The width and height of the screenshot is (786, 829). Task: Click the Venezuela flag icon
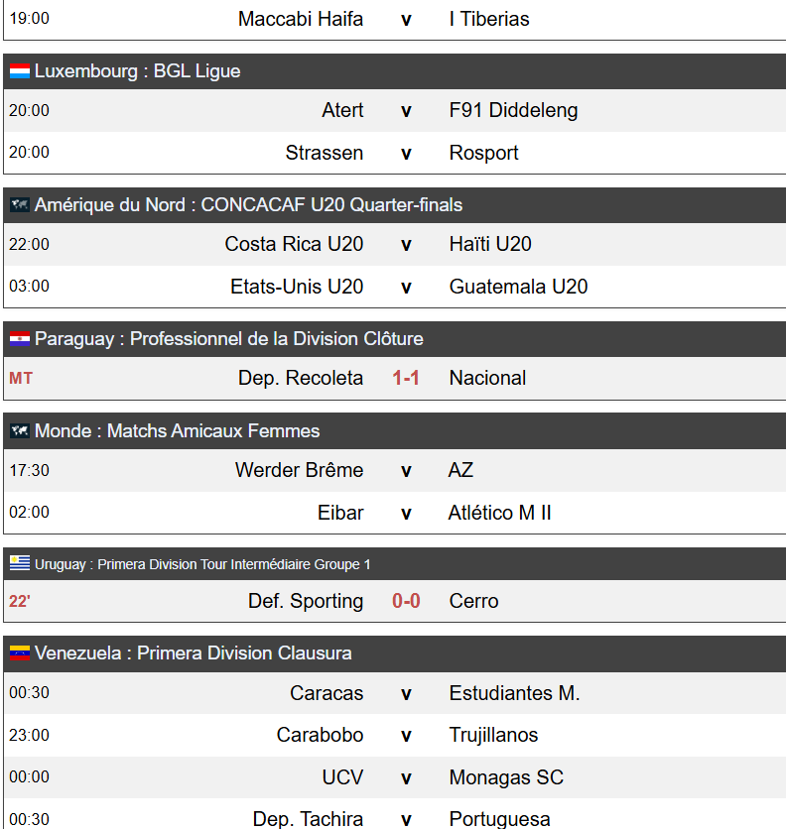(x=20, y=653)
